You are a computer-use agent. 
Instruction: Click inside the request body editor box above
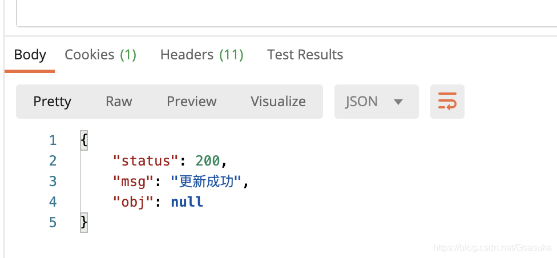click(x=286, y=13)
